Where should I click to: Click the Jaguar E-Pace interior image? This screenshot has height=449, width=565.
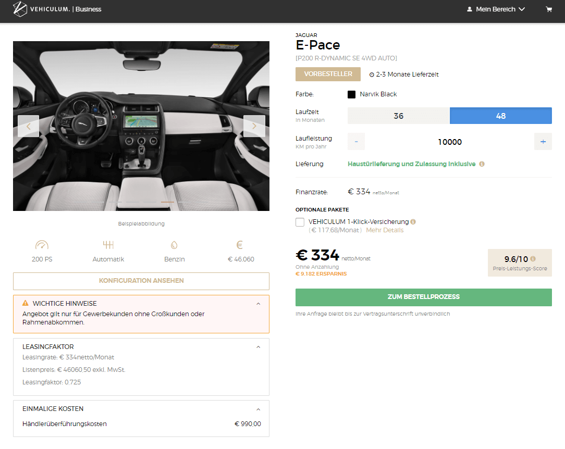pos(141,126)
